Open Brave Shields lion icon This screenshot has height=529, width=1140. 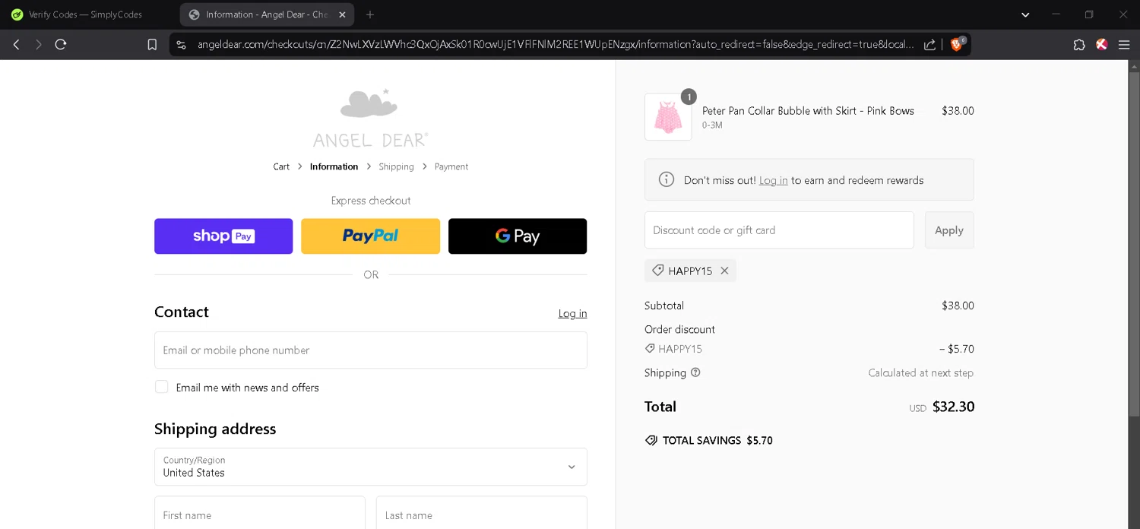[957, 44]
